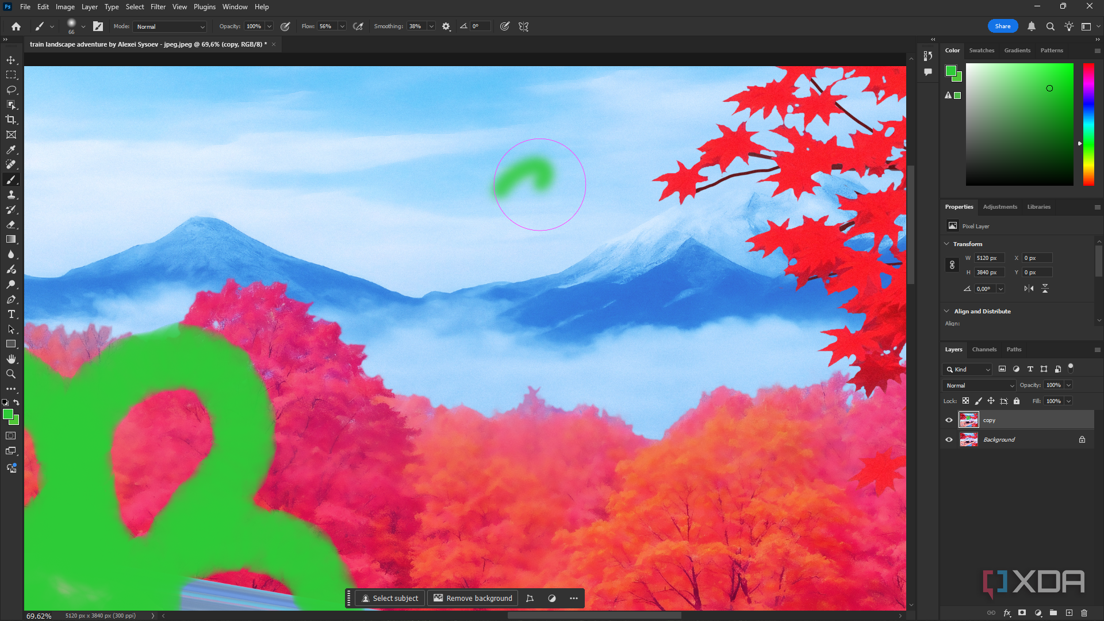Hide the Background layer
The width and height of the screenshot is (1104, 621).
coord(949,440)
